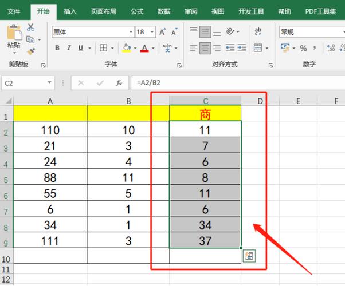
Task: Apply yellow fill color bucket
Action: pyautogui.click(x=127, y=47)
